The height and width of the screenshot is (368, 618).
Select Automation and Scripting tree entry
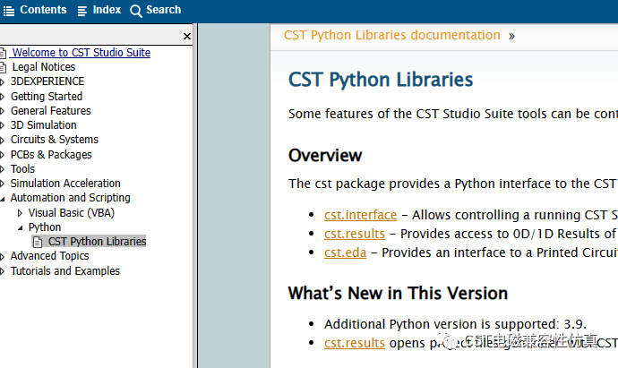pos(70,197)
